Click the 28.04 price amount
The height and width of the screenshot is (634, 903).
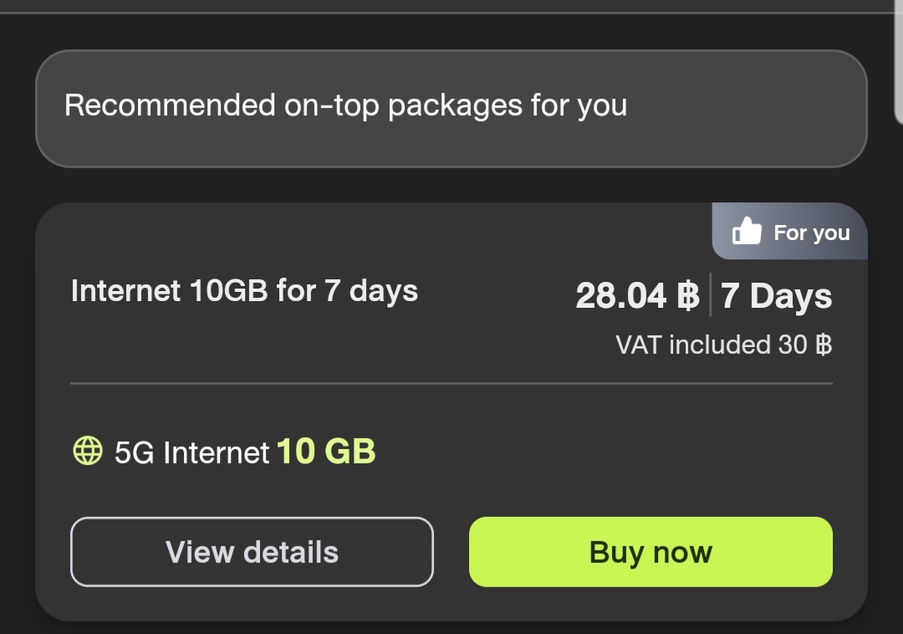[x=620, y=295]
